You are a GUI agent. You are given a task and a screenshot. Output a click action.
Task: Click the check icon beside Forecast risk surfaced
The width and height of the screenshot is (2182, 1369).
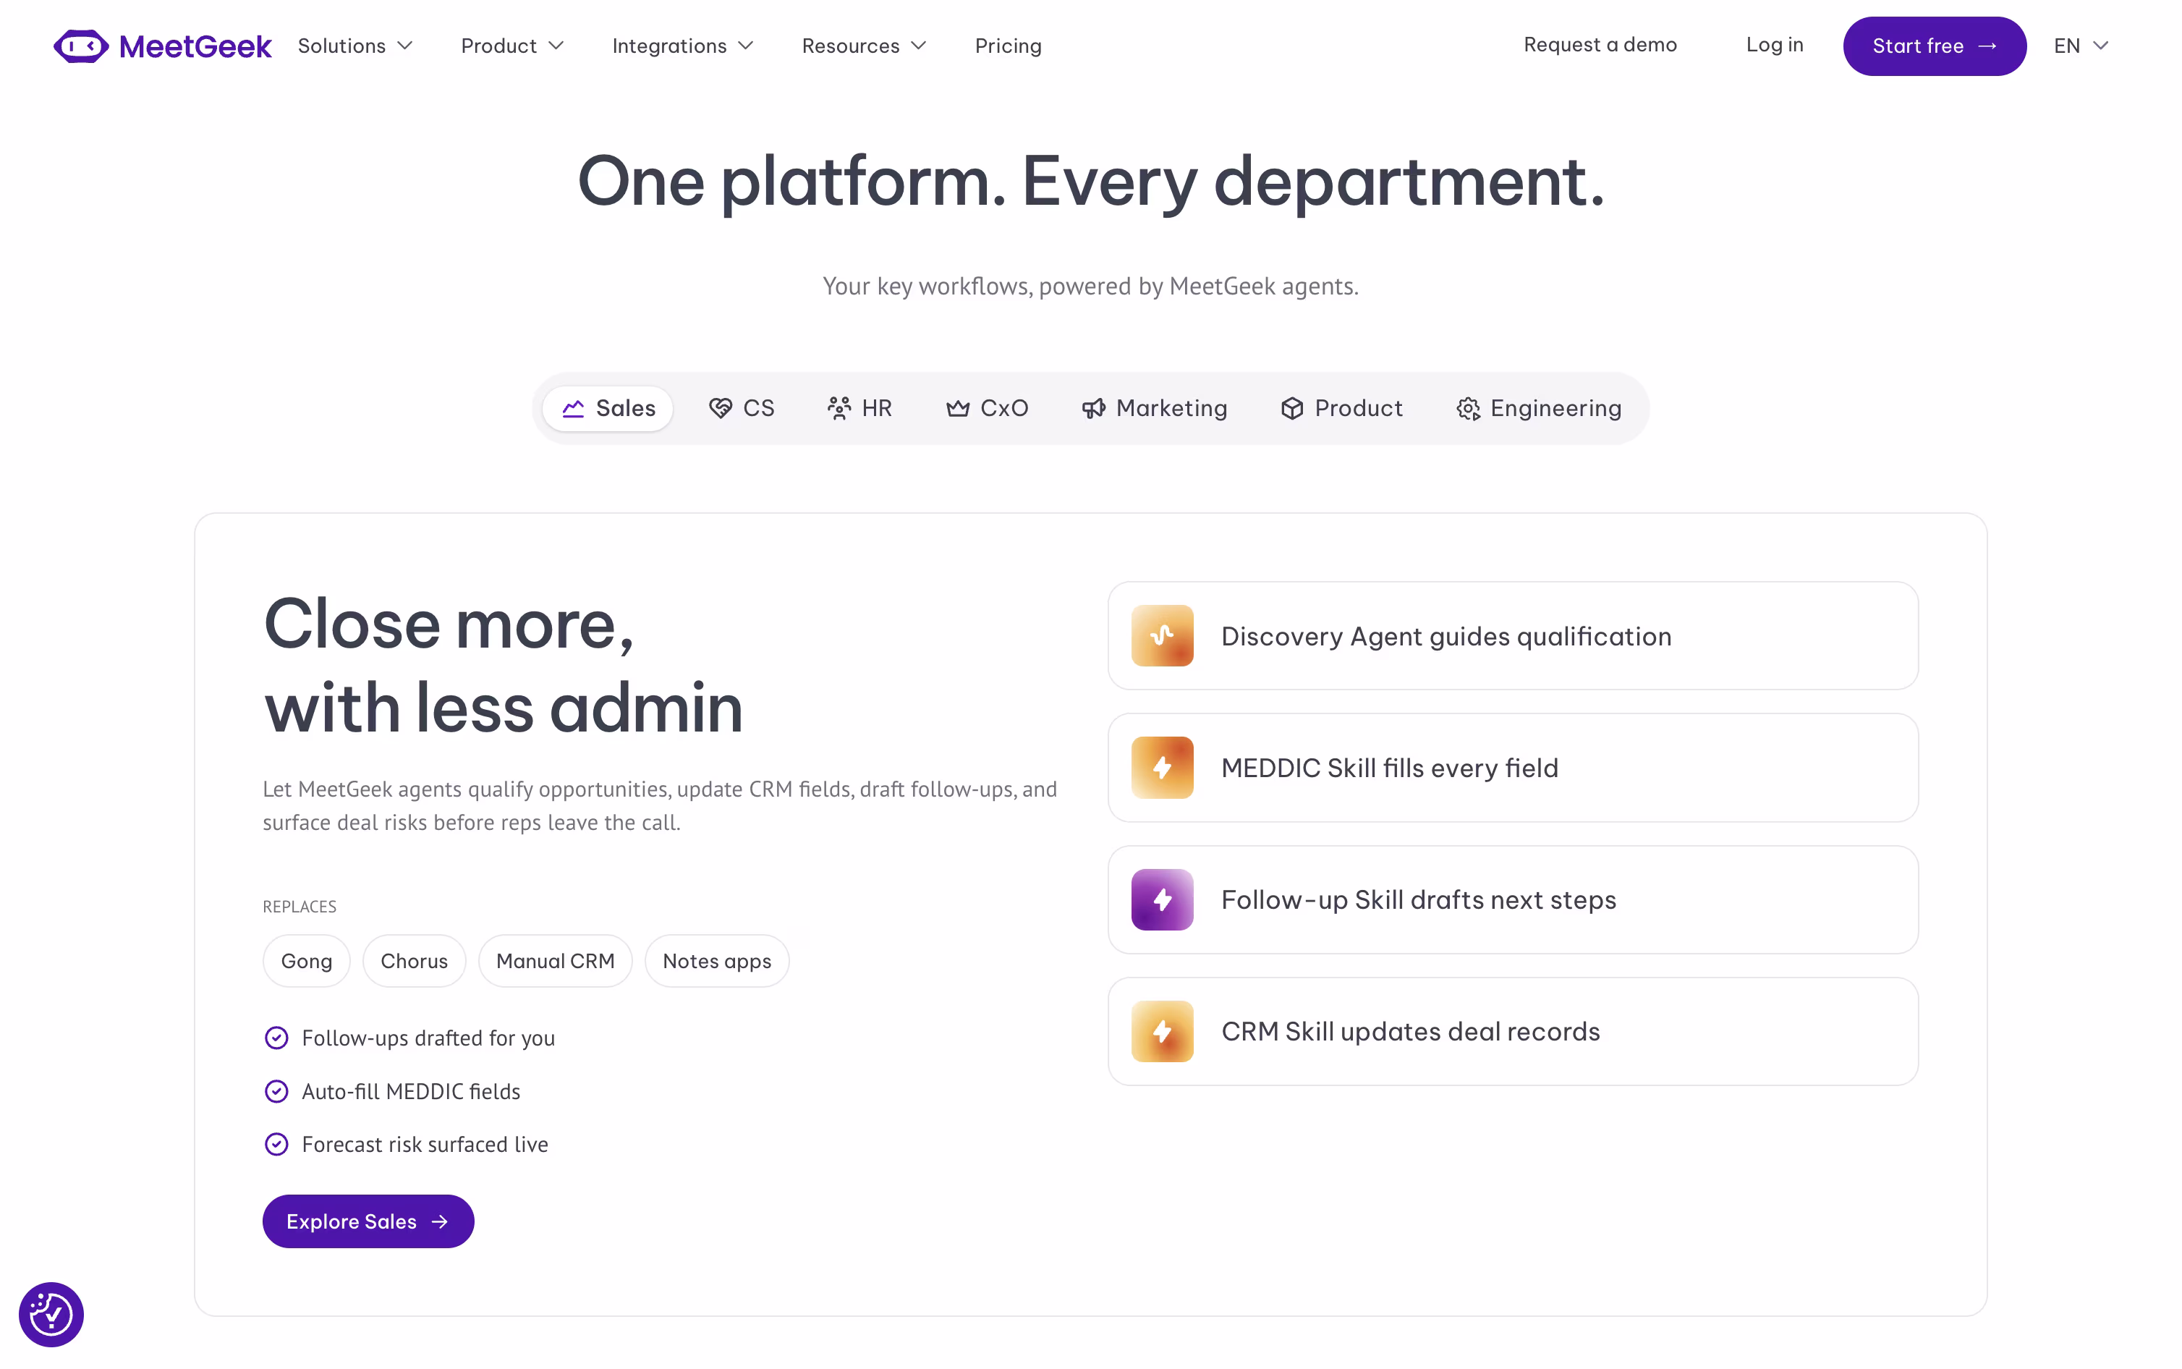pyautogui.click(x=276, y=1145)
